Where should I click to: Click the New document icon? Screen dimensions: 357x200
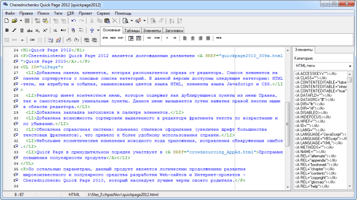(x=7, y=21)
